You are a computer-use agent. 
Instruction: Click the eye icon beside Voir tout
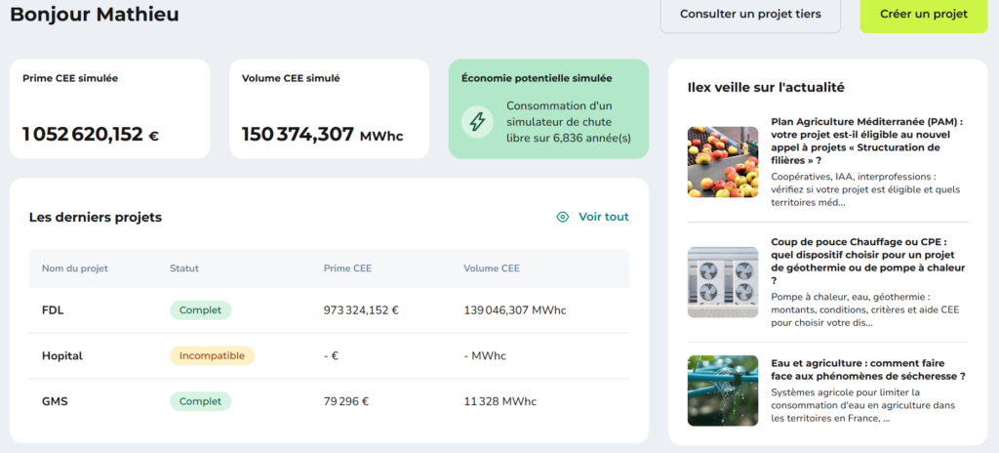[x=562, y=217]
